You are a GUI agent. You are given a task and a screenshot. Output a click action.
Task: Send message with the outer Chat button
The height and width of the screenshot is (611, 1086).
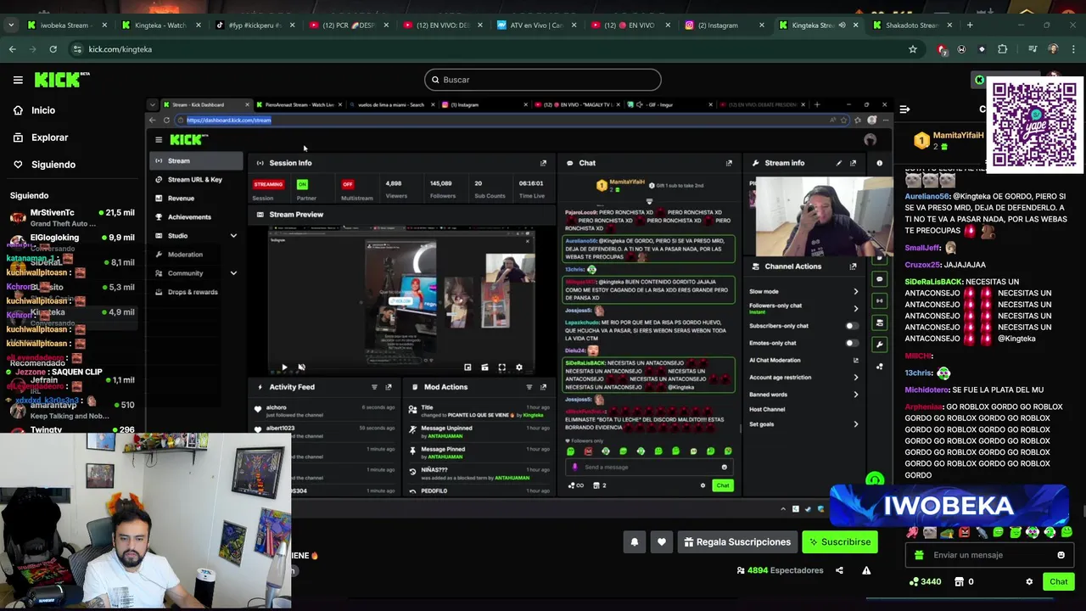point(1058,581)
